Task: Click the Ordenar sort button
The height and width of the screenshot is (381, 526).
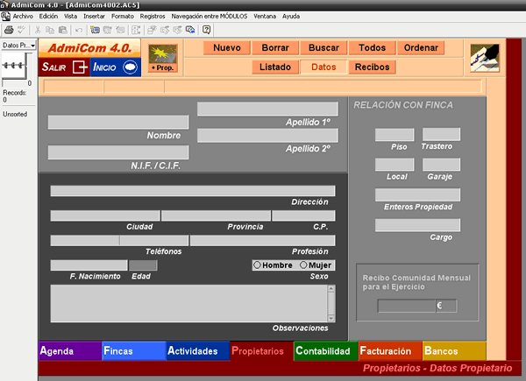Action: pyautogui.click(x=421, y=48)
